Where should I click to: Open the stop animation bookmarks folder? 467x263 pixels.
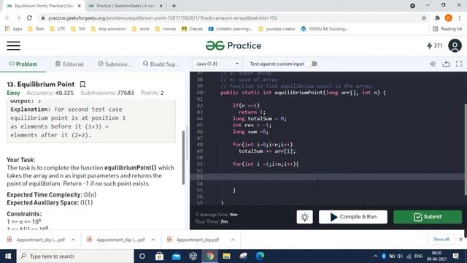tap(109, 28)
